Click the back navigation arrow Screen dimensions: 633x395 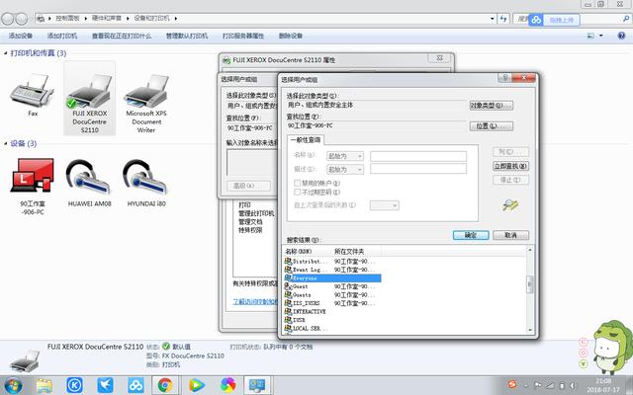[x=8, y=19]
